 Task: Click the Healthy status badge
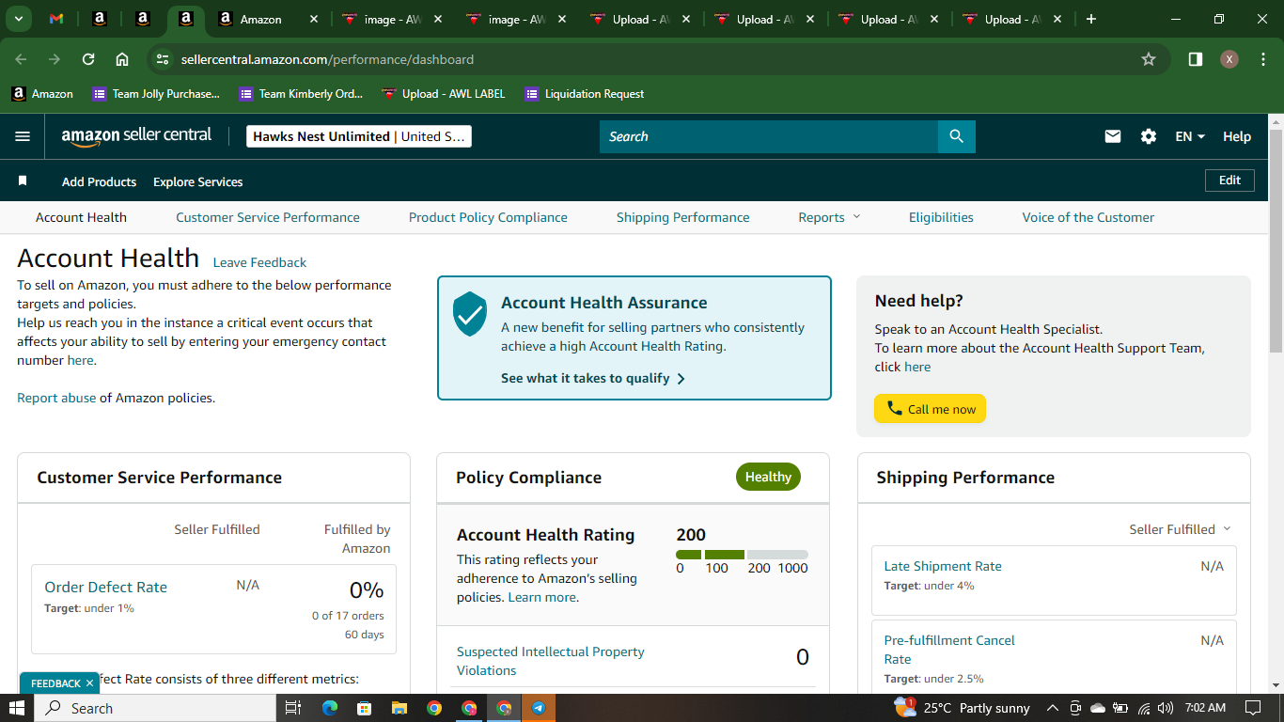pyautogui.click(x=768, y=477)
